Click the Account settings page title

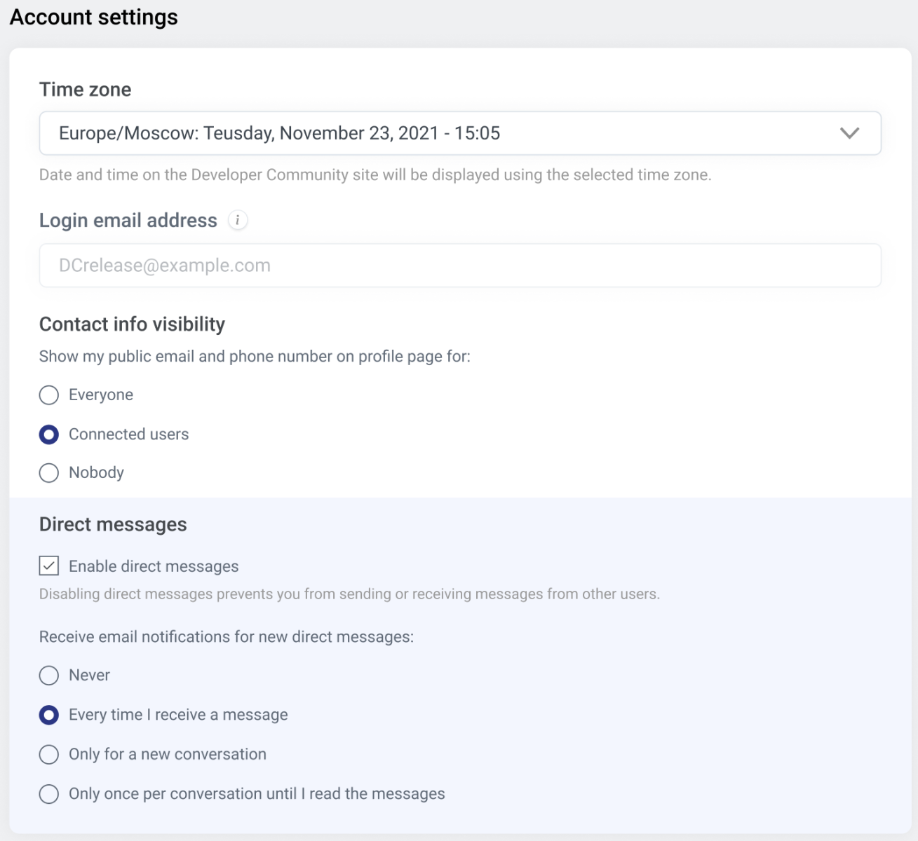[94, 17]
